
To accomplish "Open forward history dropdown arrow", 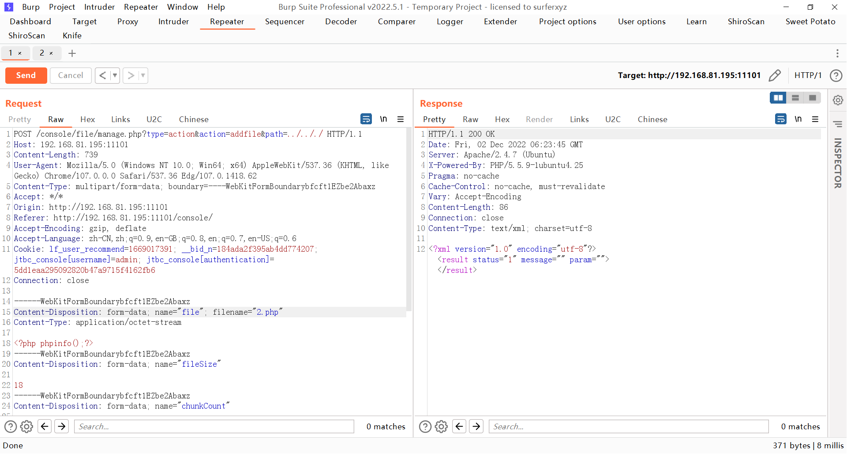I will pyautogui.click(x=143, y=75).
